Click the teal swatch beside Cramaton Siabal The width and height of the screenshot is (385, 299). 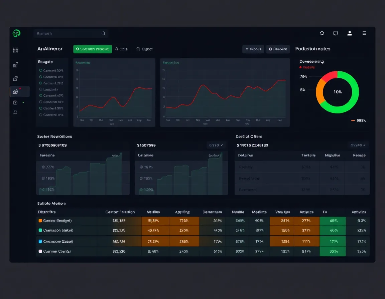[40, 230]
